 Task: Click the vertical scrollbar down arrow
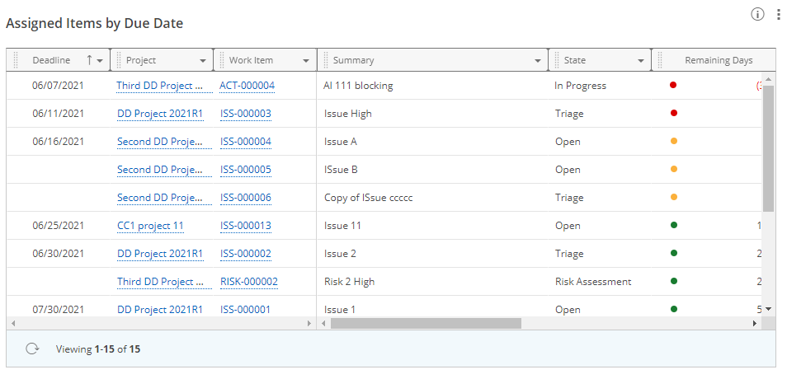(x=768, y=308)
